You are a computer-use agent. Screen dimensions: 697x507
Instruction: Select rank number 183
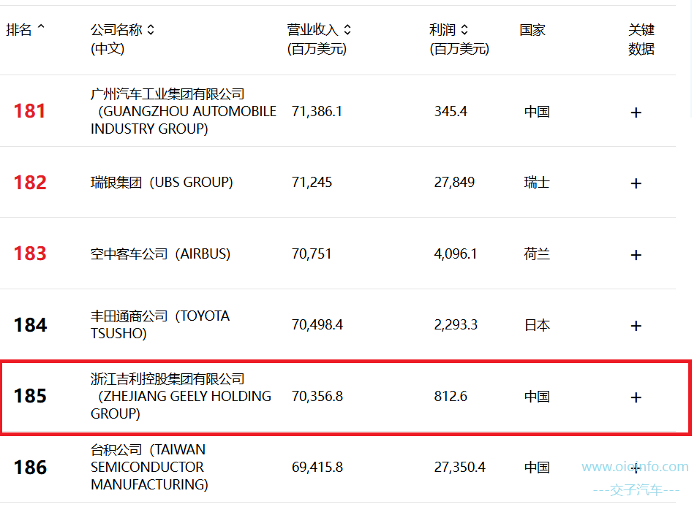[30, 254]
